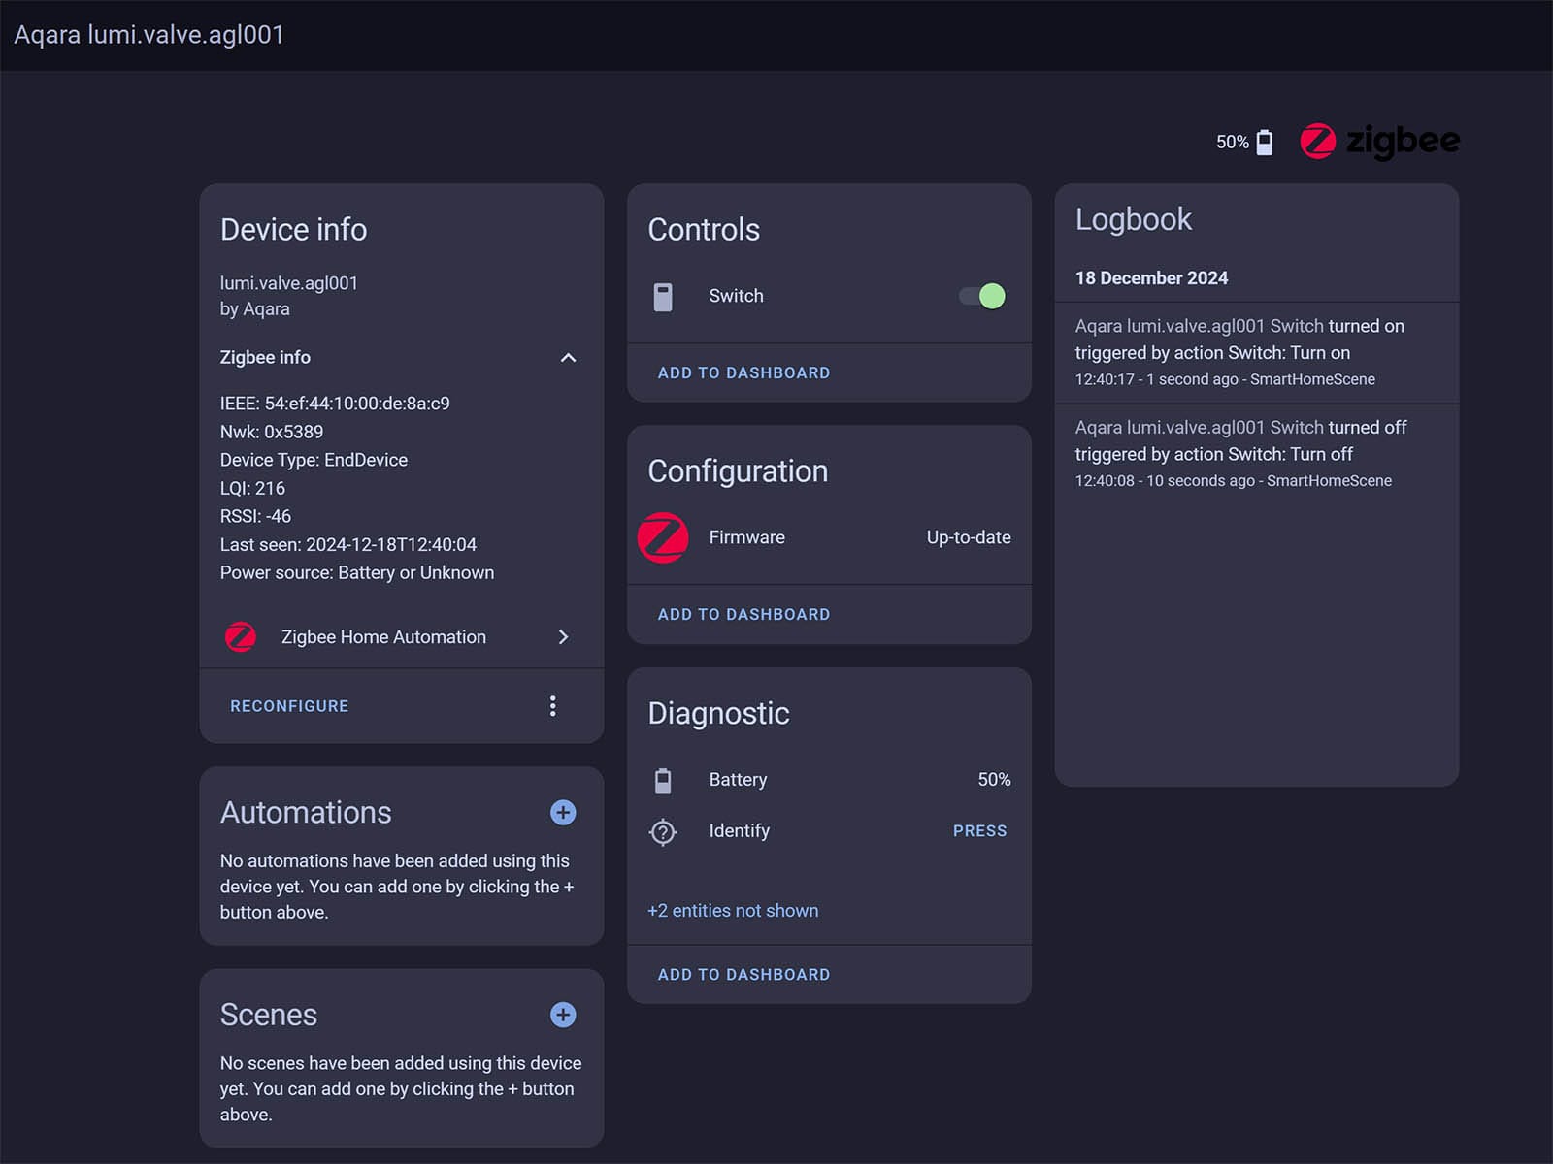Click the Battery diagnostic icon
Viewport: 1553px width, 1164px height.
[663, 780]
